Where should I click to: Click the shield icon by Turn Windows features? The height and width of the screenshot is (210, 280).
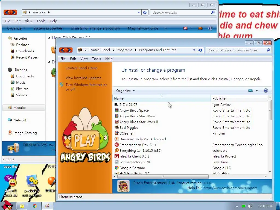pos(62,85)
